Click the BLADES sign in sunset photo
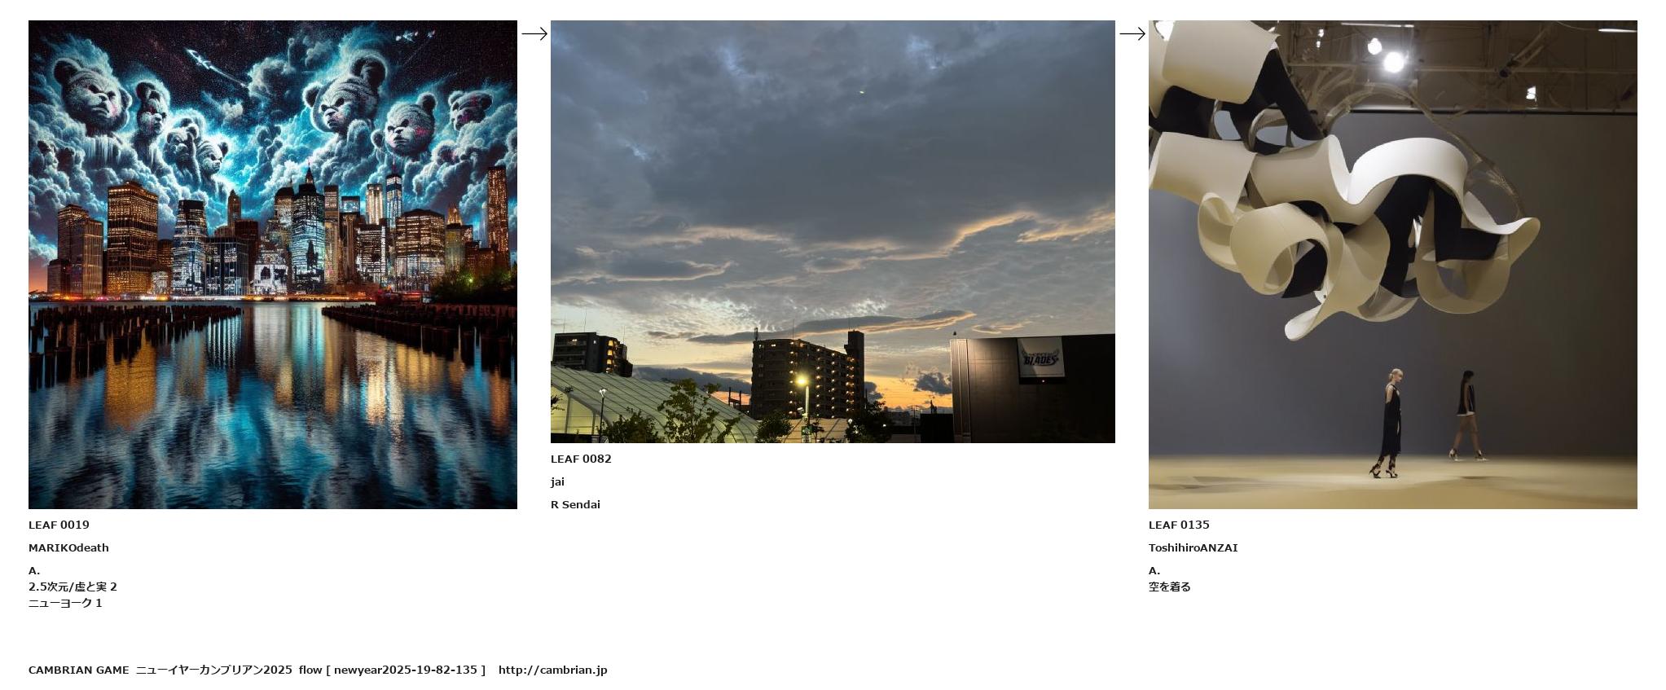This screenshot has width=1666, height=690. (1040, 359)
